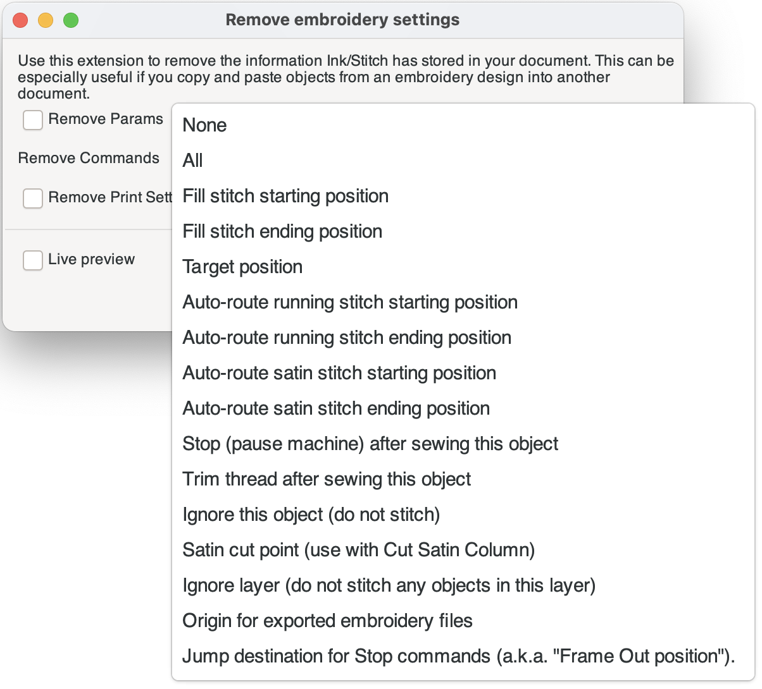Screen dimensions: 762x689
Task: Choose Auto-route satin stitch ending position
Action: coord(463,408)
